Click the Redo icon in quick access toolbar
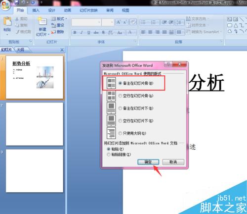Viewport: 247px width, 214px height. 33,2
